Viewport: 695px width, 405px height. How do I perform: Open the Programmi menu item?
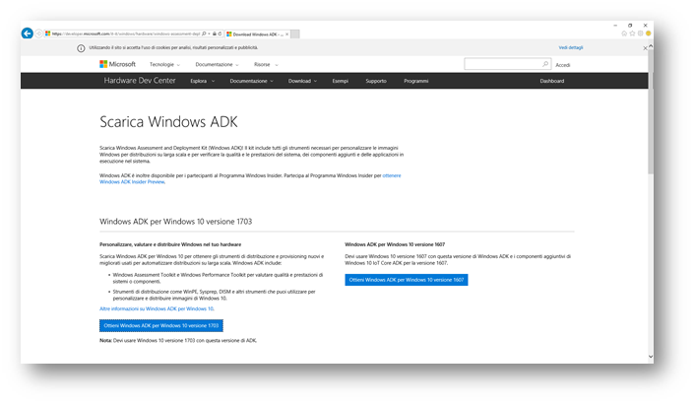(415, 81)
